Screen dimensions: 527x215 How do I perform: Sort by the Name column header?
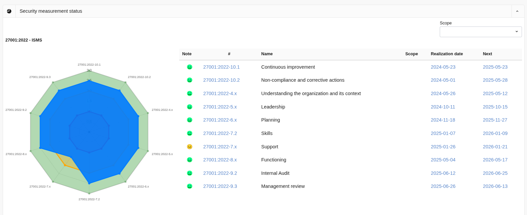pos(267,54)
